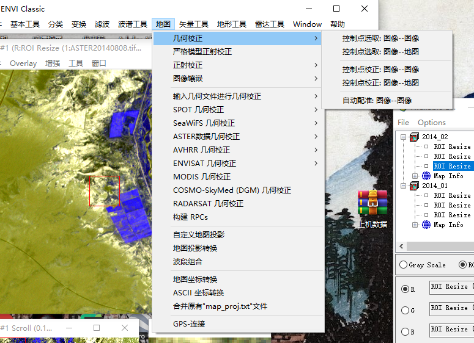The height and width of the screenshot is (343, 474).
Task: Open 增强 menu in display window
Action: tap(53, 63)
